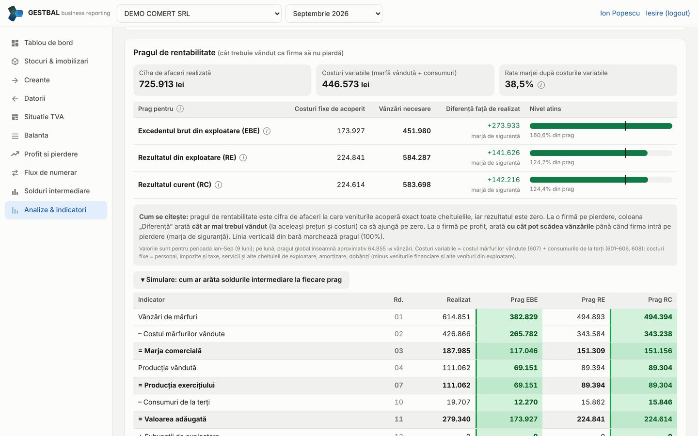698x436 pixels.
Task: Click the Prag RC column header
Action: 660,300
